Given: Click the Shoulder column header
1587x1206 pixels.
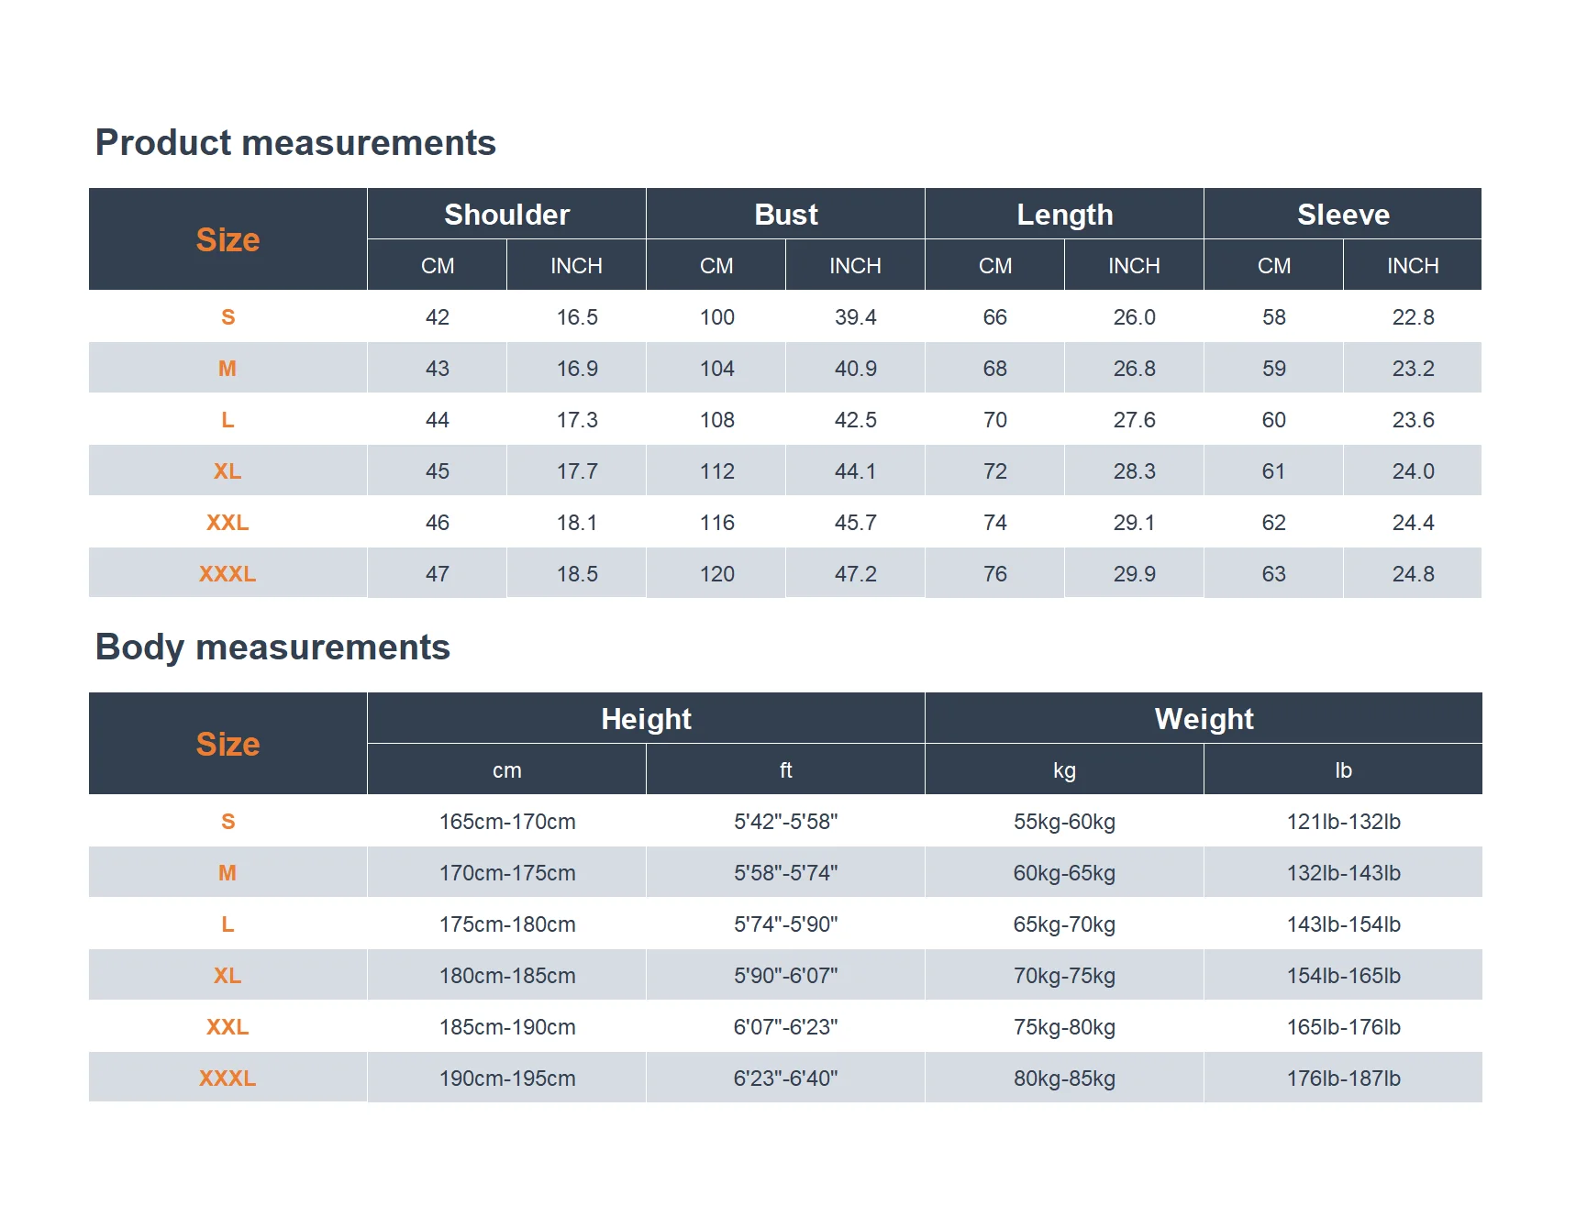Looking at the screenshot, I should tap(506, 214).
